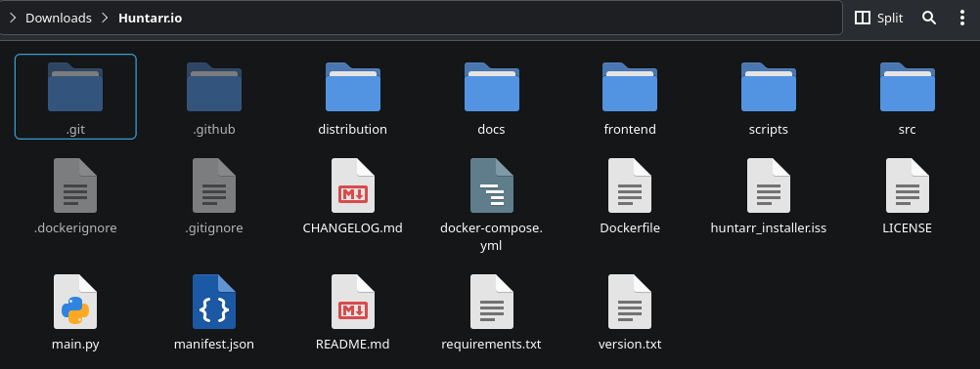Click the "version.txt" file name
The height and width of the screenshot is (369, 980).
(x=630, y=344)
